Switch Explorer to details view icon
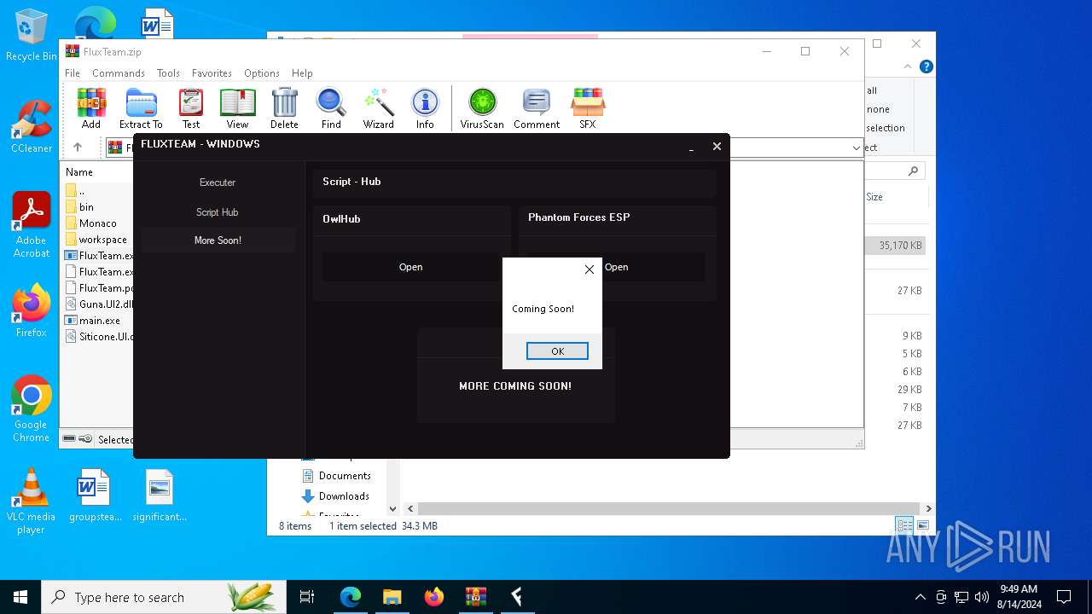 tap(904, 525)
